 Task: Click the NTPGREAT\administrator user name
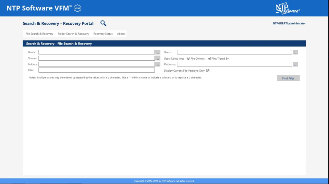coord(289,24)
